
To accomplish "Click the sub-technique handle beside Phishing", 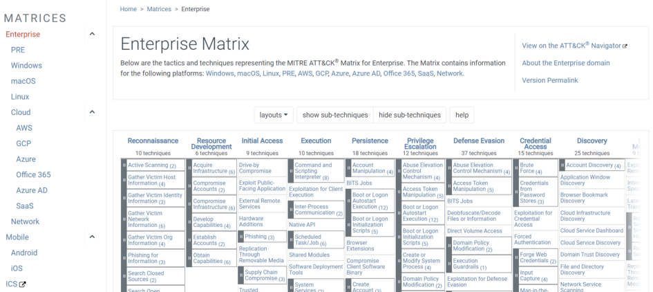I will [241, 237].
